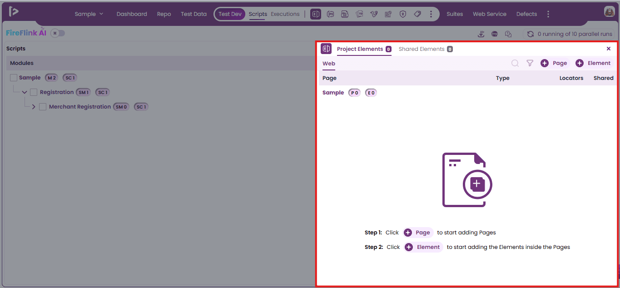
Task: Click the M 2 badge next to Sample
Action: (x=51, y=78)
